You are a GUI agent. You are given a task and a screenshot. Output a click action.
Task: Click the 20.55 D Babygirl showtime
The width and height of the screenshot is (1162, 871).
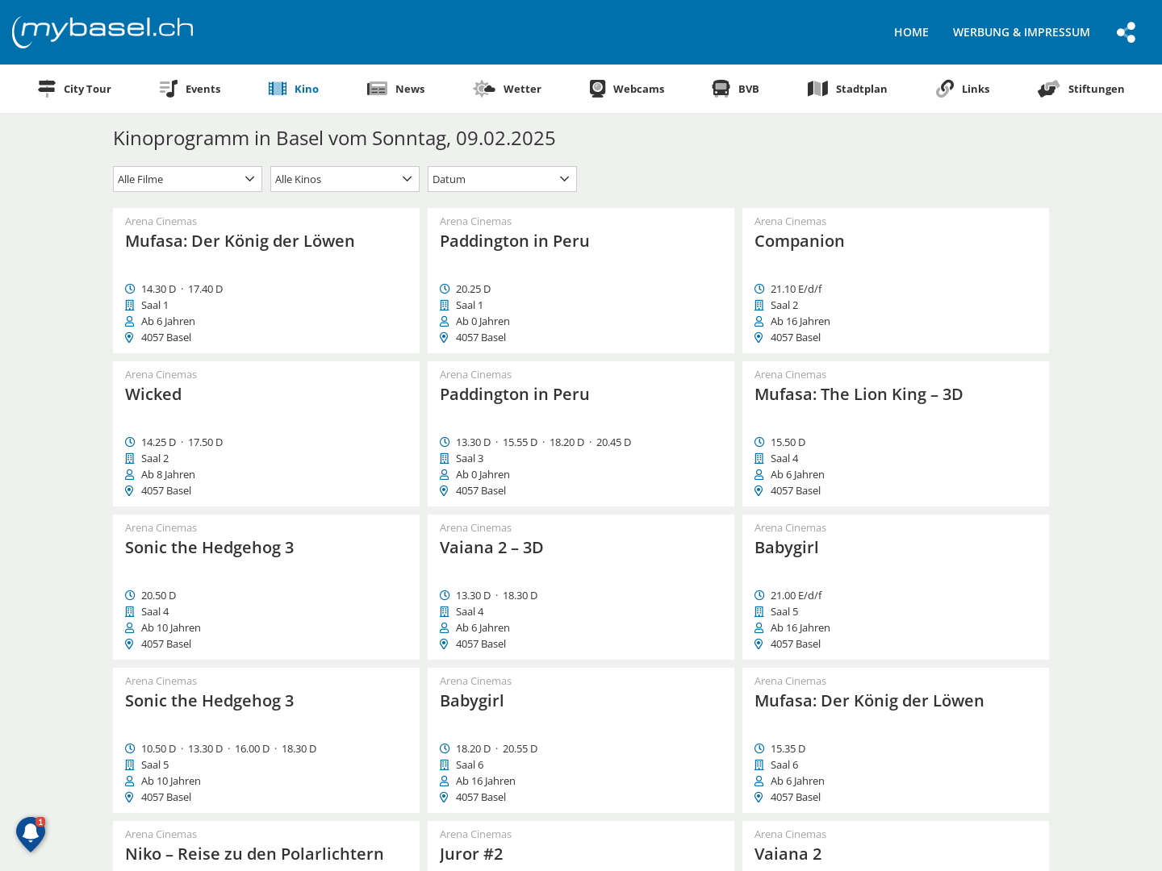520,748
